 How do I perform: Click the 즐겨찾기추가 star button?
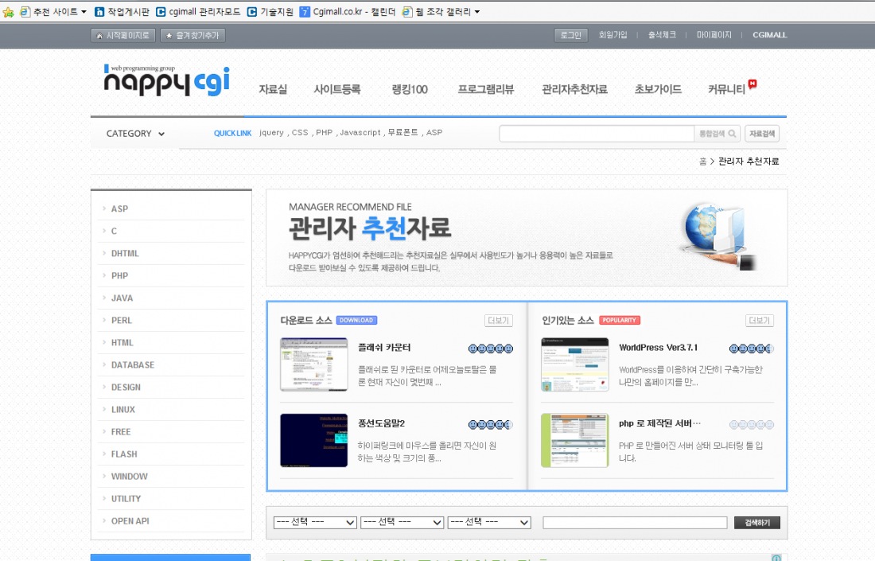pyautogui.click(x=192, y=35)
